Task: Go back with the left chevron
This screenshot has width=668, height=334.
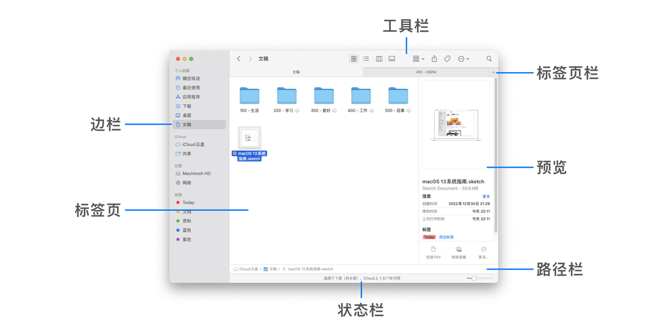Action: point(239,59)
